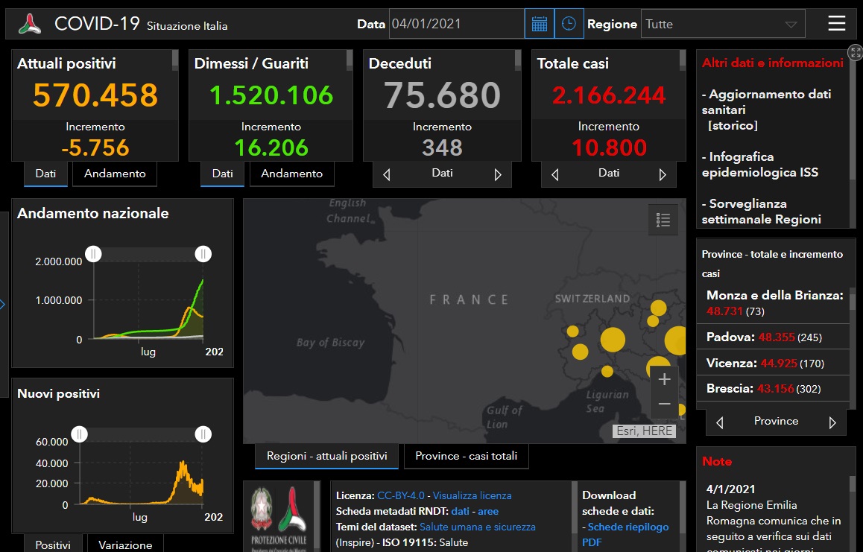
Task: Click the Data date input field
Action: (x=456, y=24)
